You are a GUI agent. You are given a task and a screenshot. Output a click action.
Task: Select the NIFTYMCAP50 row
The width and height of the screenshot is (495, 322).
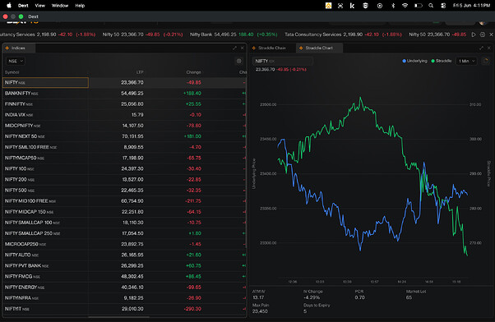pyautogui.click(x=124, y=158)
